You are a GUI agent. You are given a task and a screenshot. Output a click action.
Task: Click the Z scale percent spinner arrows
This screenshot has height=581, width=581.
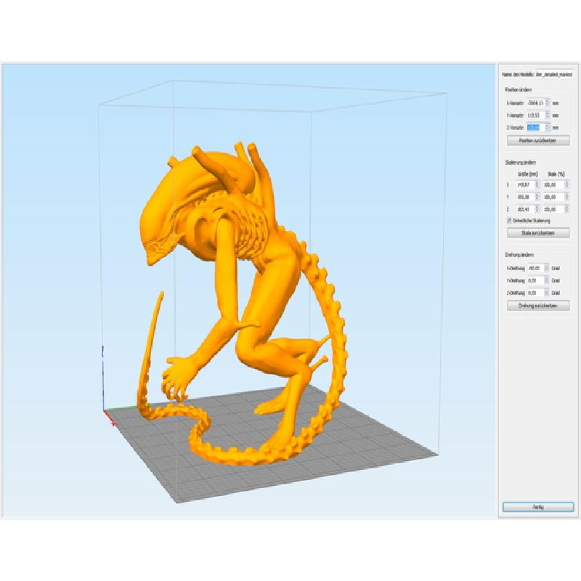(566, 209)
